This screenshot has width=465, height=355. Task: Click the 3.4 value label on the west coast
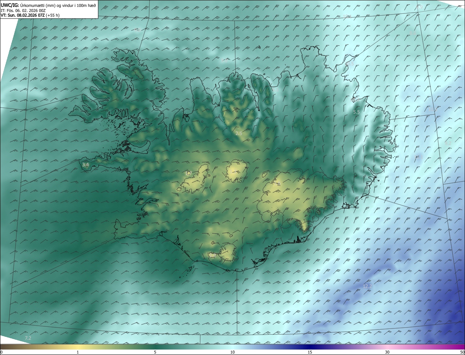tap(85, 165)
